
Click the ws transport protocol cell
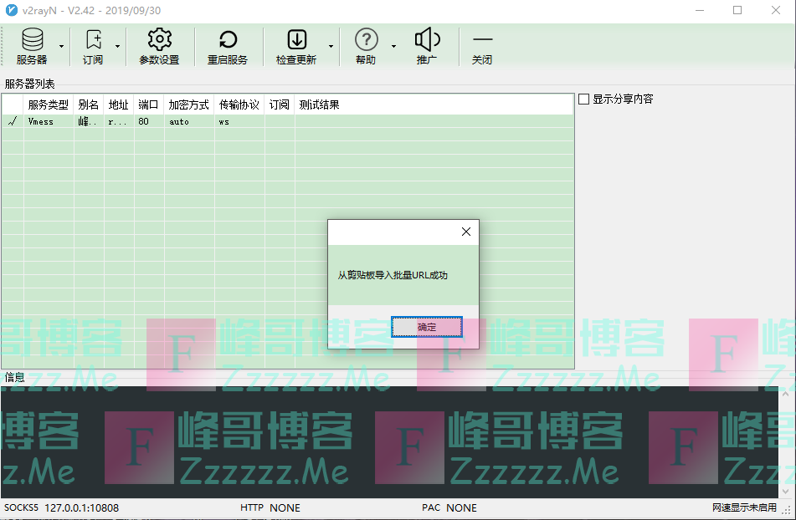coord(223,121)
